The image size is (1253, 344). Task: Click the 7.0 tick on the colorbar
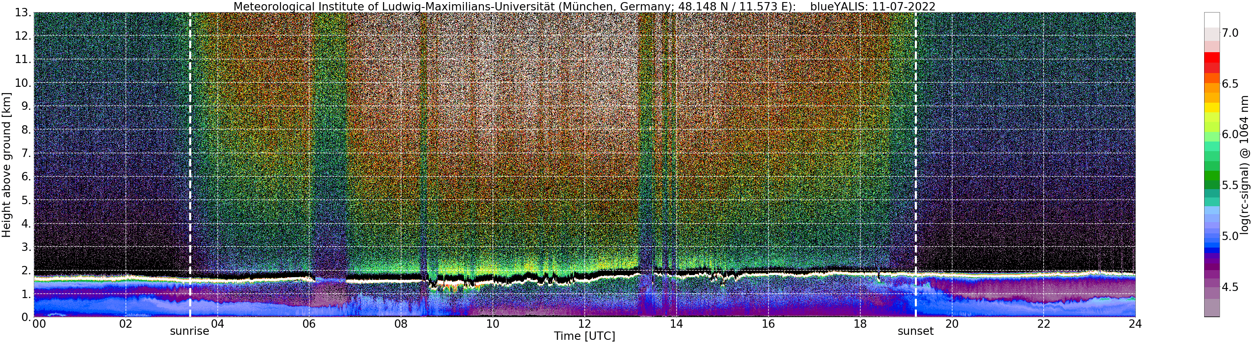(1230, 33)
